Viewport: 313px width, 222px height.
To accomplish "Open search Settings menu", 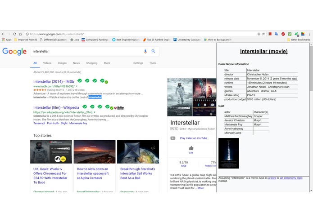I will tap(138, 63).
